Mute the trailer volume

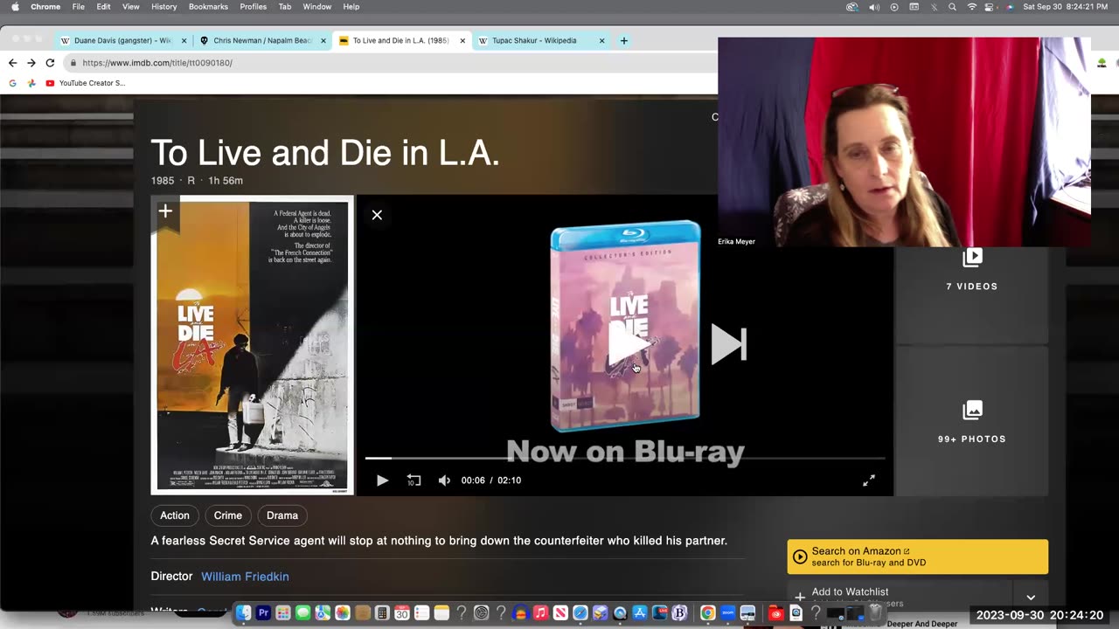[444, 480]
